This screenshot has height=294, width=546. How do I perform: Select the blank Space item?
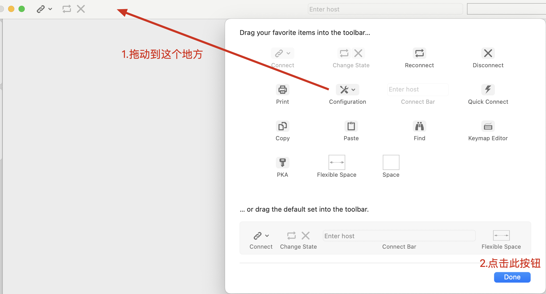[391, 162]
